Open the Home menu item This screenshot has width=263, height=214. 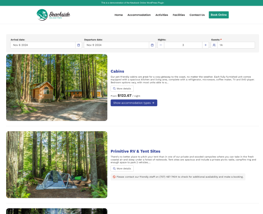pyautogui.click(x=119, y=15)
